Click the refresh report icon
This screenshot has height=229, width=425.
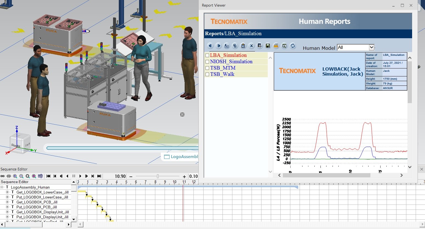pos(293,46)
